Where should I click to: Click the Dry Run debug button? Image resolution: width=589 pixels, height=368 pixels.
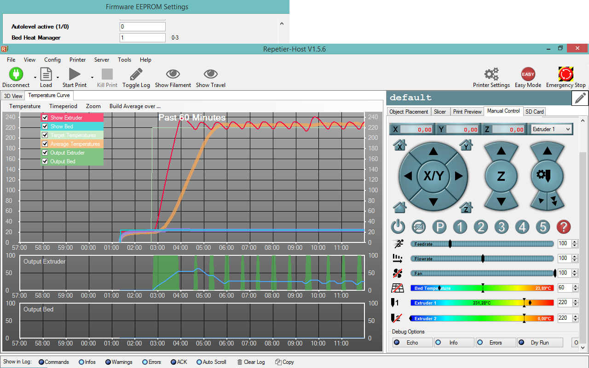coord(540,343)
